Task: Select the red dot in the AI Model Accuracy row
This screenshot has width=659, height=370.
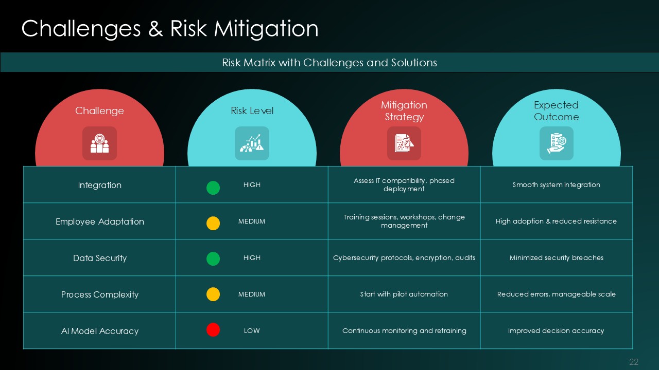Action: click(213, 330)
